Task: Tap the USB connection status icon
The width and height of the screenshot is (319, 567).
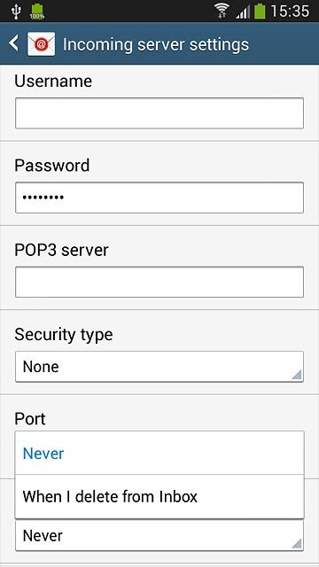Action: click(x=16, y=12)
